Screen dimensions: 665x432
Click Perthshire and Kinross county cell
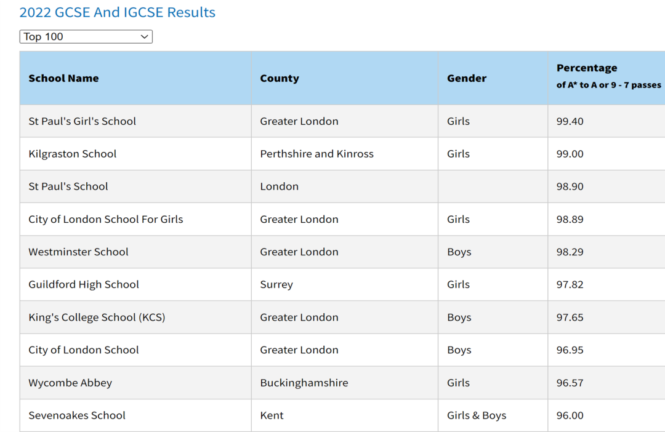317,154
